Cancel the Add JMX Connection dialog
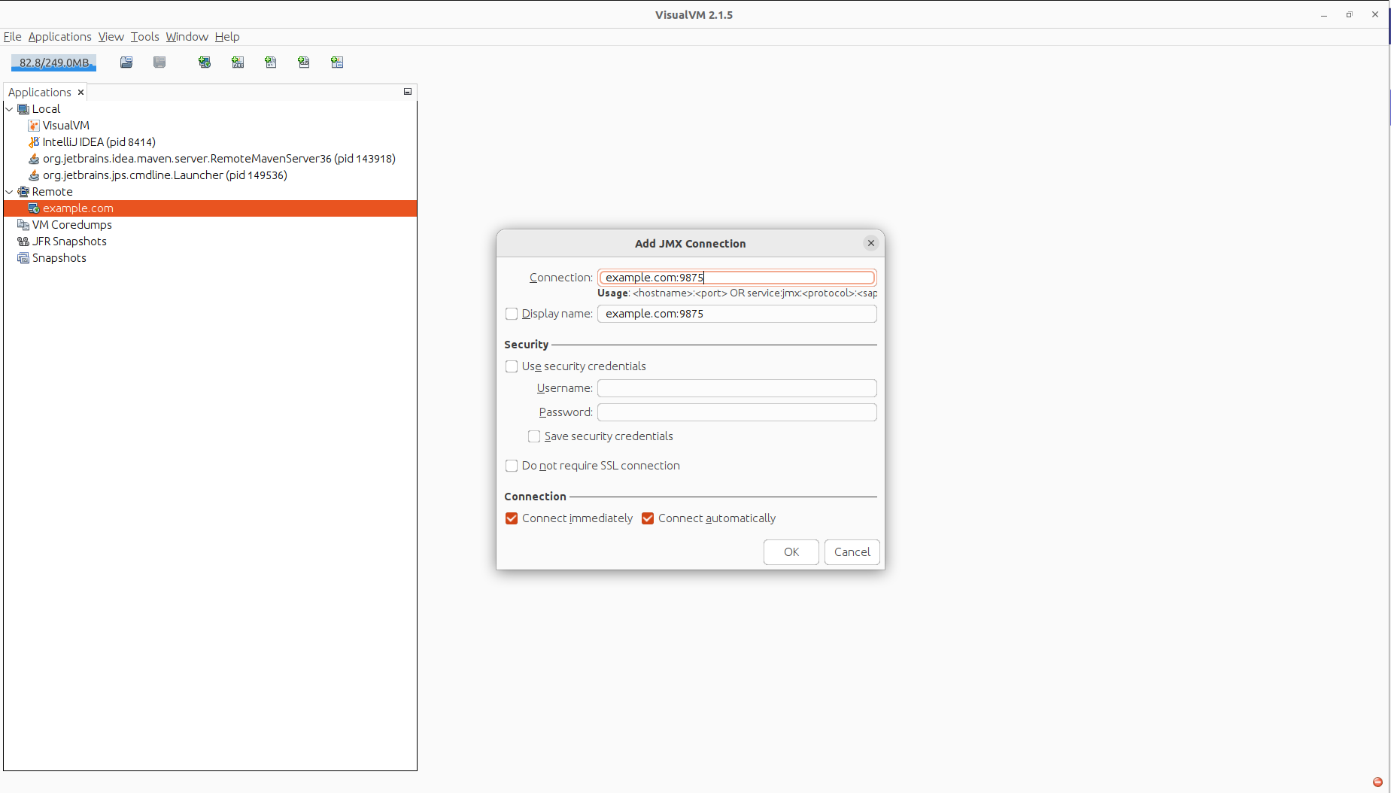This screenshot has width=1391, height=793. (x=852, y=552)
